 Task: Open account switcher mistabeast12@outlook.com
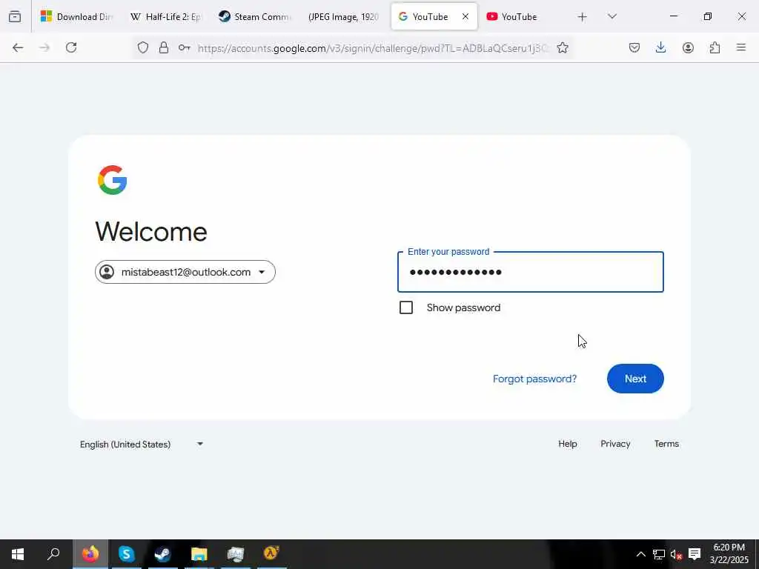click(185, 272)
